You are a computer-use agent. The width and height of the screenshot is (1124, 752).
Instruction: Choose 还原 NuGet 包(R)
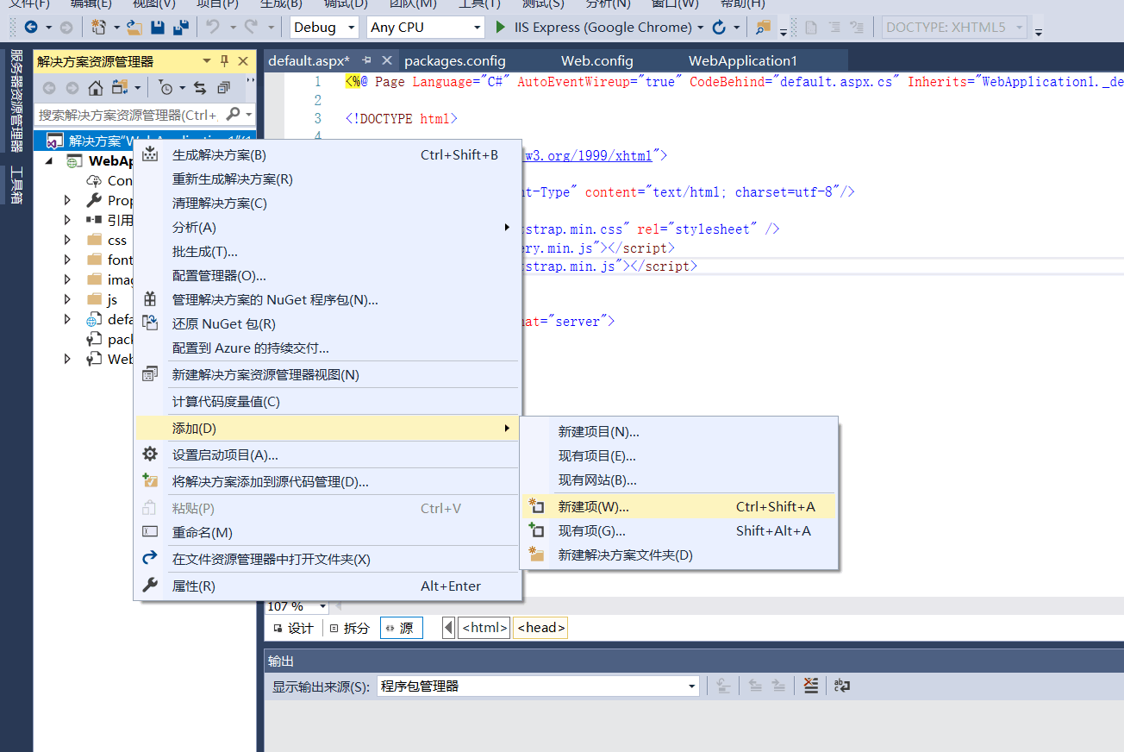click(328, 324)
